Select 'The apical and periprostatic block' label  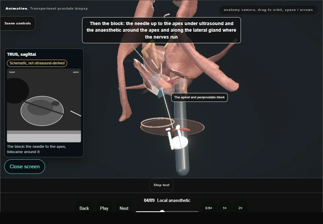coord(200,97)
